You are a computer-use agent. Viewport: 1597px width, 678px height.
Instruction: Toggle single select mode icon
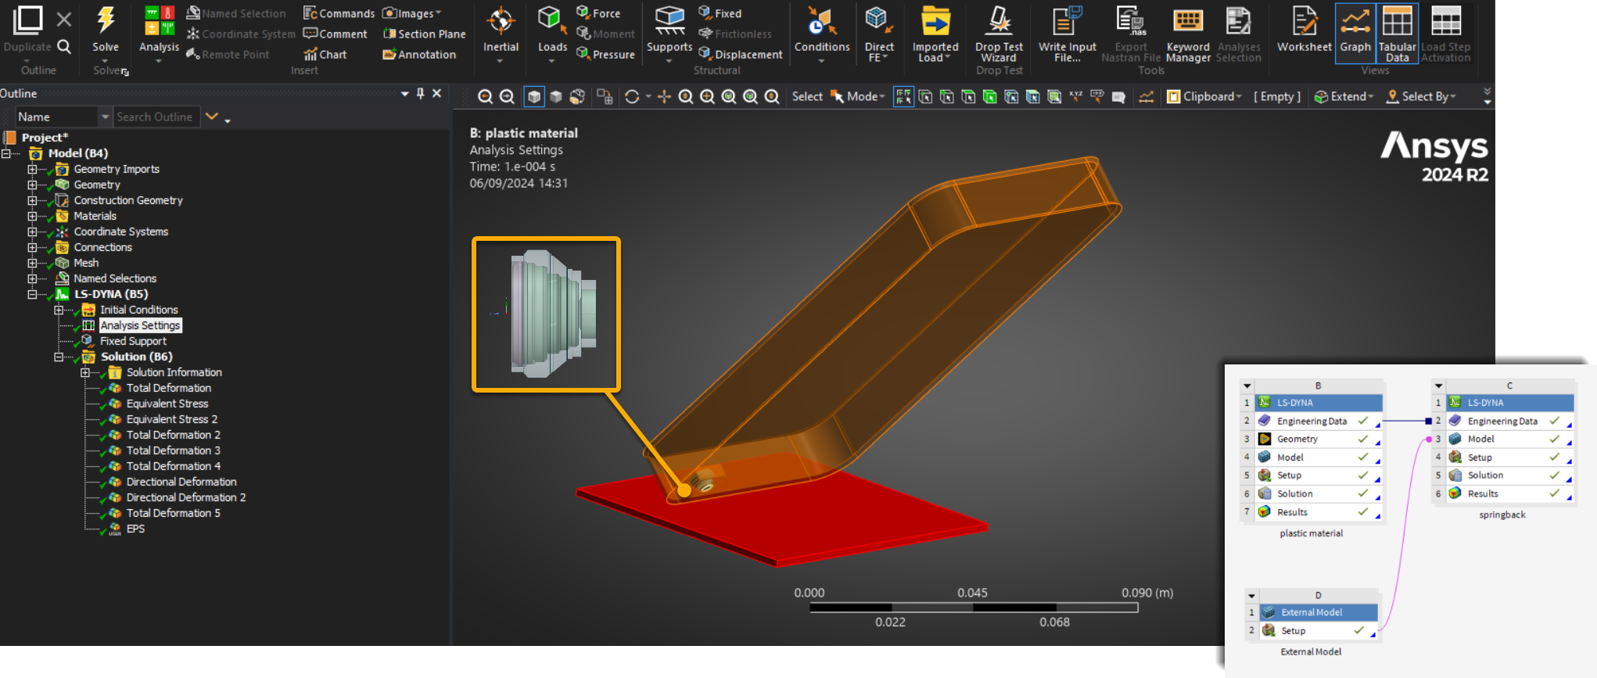click(903, 96)
